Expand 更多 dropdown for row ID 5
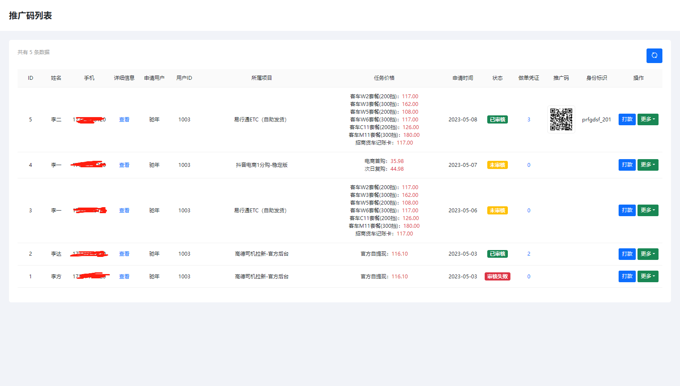The image size is (680, 386). click(647, 119)
